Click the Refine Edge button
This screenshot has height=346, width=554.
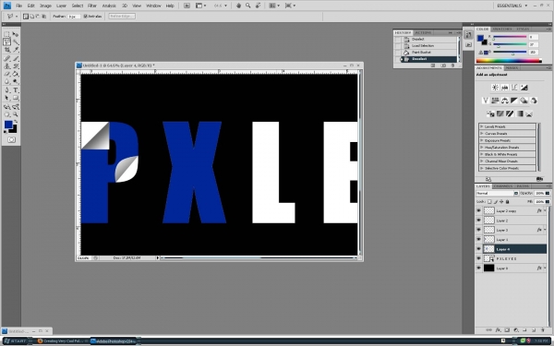[122, 17]
